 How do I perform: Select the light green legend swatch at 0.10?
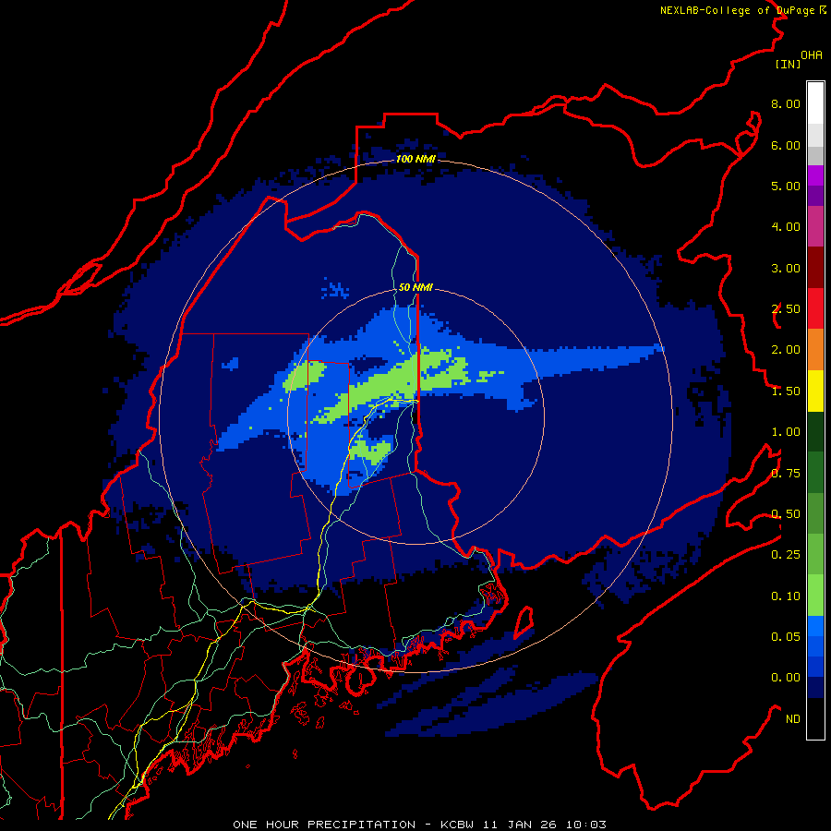pos(815,596)
